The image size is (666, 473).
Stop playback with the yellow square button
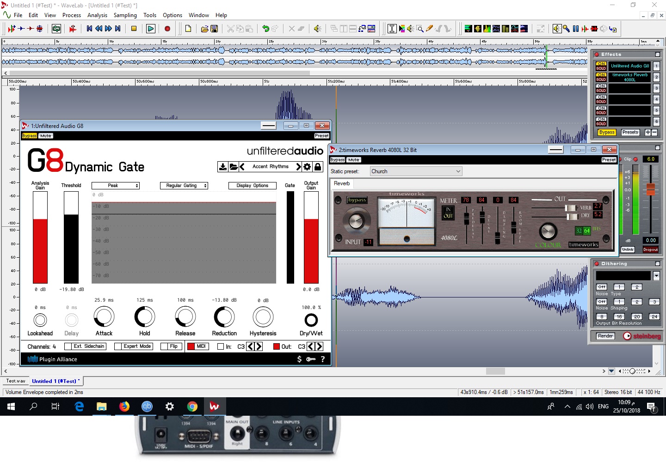tap(134, 29)
